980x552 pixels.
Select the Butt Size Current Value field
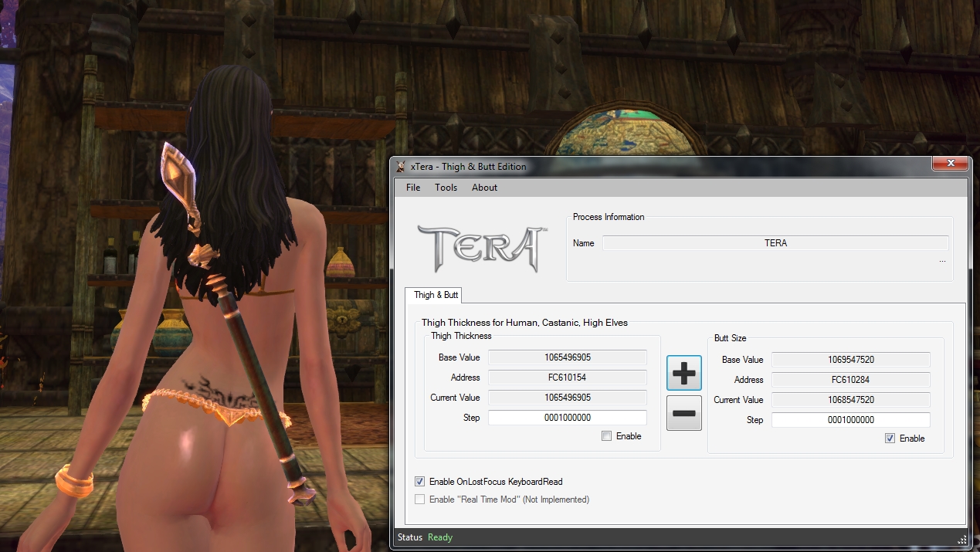pyautogui.click(x=850, y=400)
